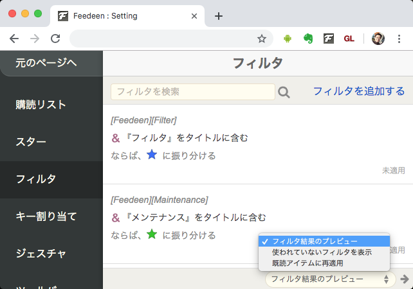
Task: Open キー割り当て settings
Action: pos(46,216)
